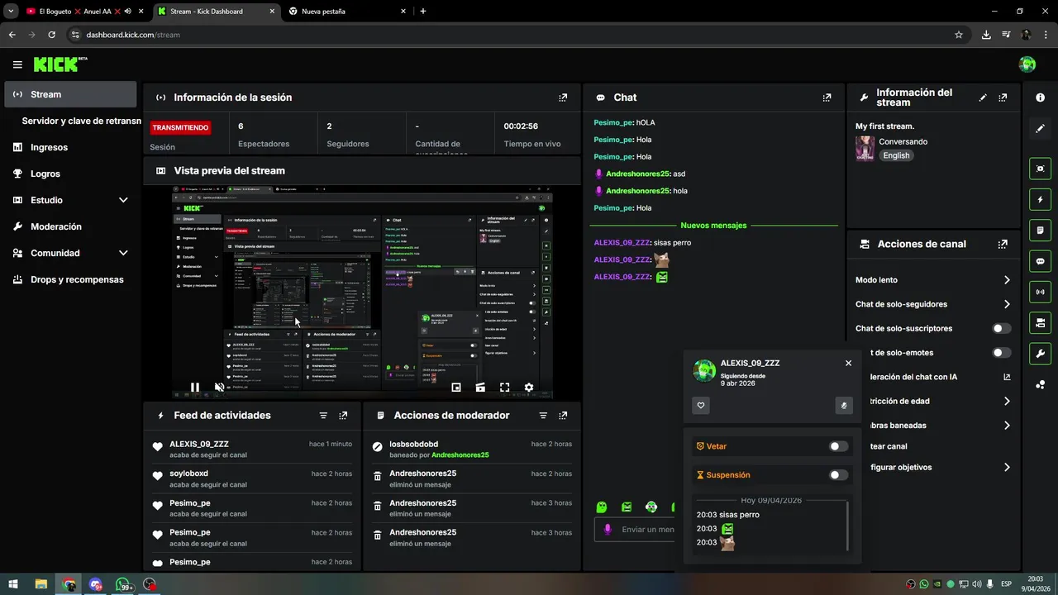Click Andreshonores25 link in the losbsobdobd ban entry

coord(460,455)
